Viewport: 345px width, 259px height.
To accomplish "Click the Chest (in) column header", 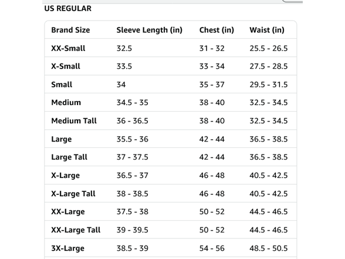I will point(217,30).
